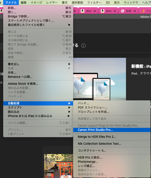151x178 pixels.
Task: Click the info icon beside the heading
Action: tap(83, 46)
